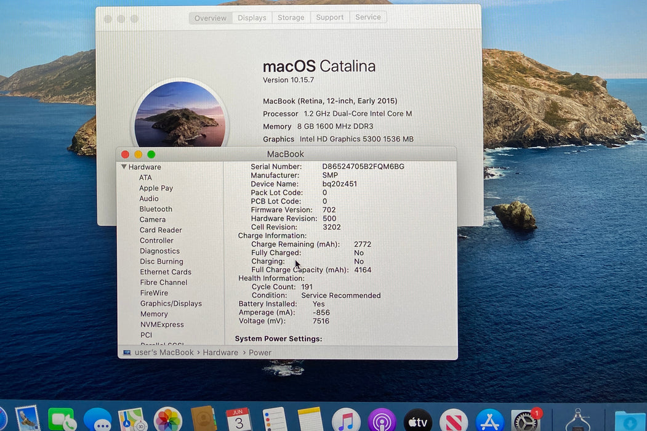This screenshot has height=431, width=647.
Task: Select Diagnostics in the sidebar
Action: 159,251
